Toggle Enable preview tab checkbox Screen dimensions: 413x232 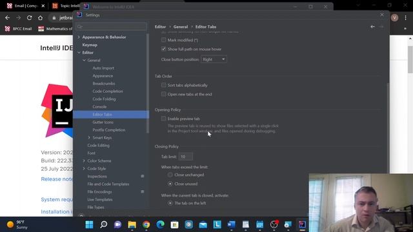(163, 119)
